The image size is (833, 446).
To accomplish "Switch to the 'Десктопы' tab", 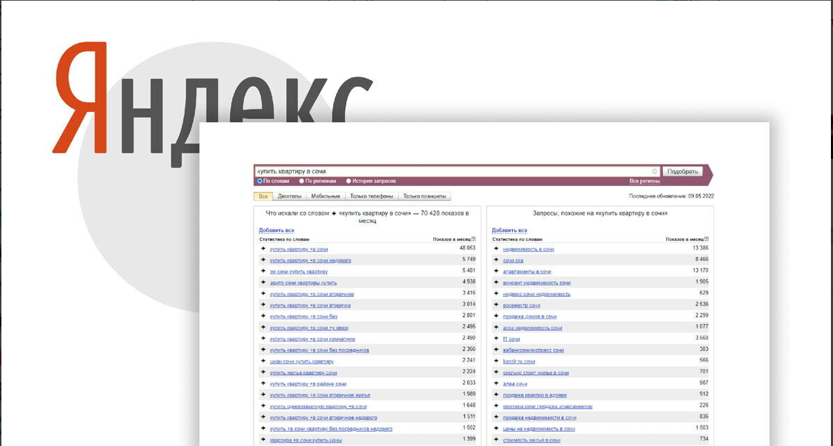I will tap(290, 197).
